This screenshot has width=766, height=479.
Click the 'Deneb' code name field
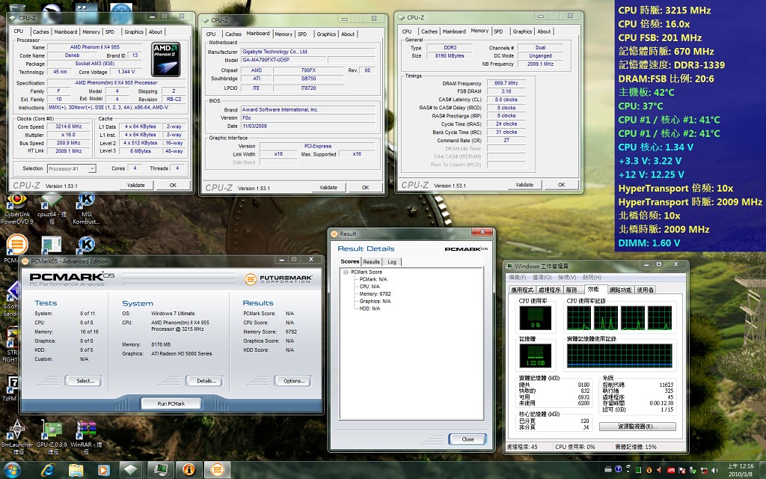click(73, 55)
